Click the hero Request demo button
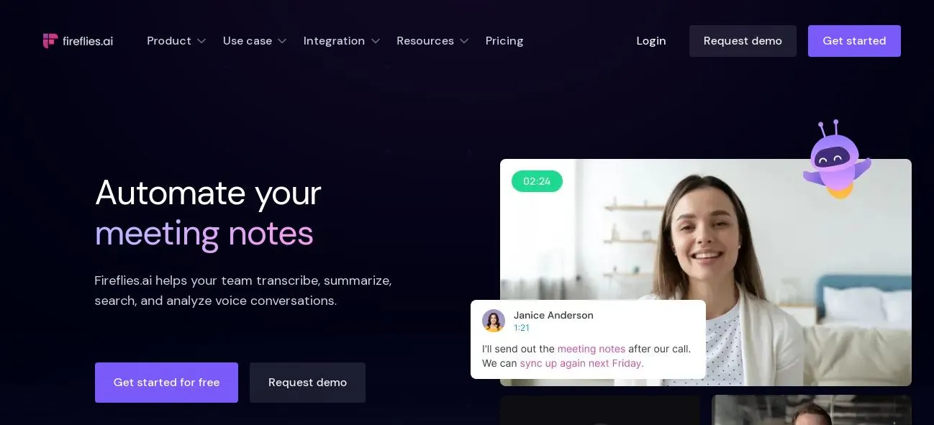The width and height of the screenshot is (934, 425). (307, 383)
